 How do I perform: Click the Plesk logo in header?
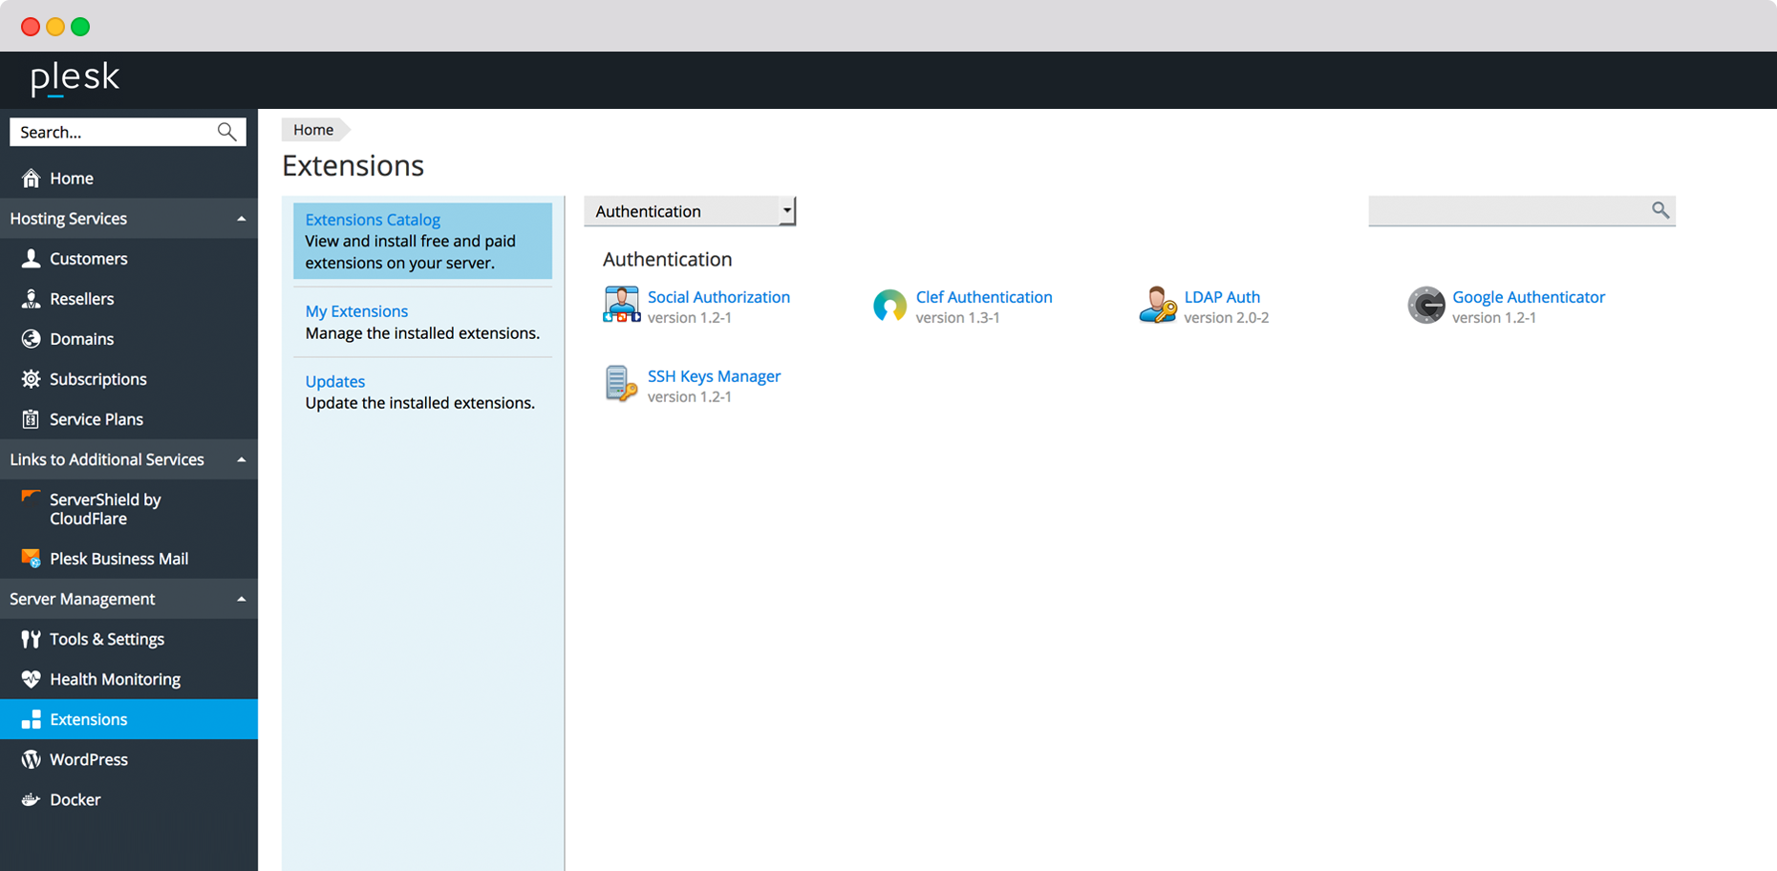pos(75,78)
